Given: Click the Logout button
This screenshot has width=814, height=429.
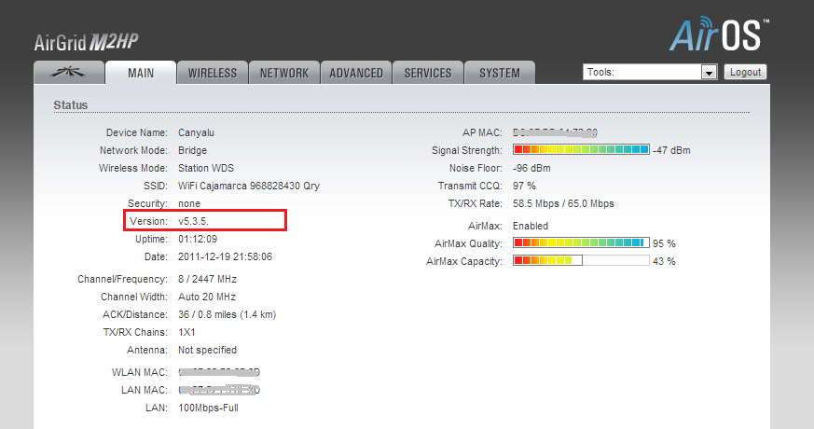Looking at the screenshot, I should (x=746, y=72).
